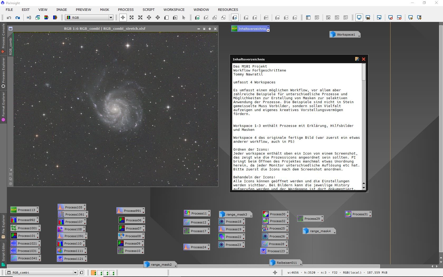
Task: Open the range_mask3 image icon
Action: (235, 214)
